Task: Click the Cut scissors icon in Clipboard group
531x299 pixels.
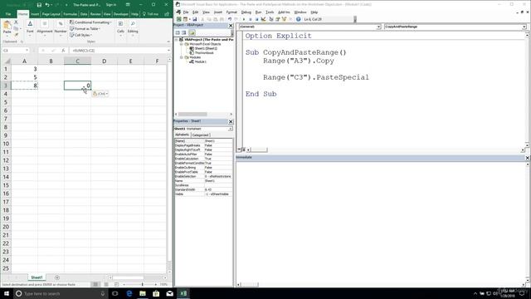Action: (16, 22)
